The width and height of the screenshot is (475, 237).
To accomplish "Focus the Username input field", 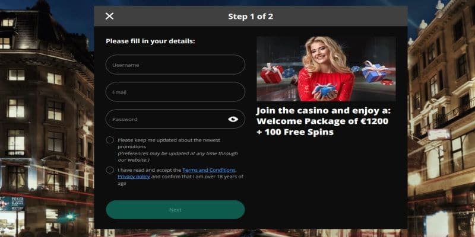I will coord(175,65).
